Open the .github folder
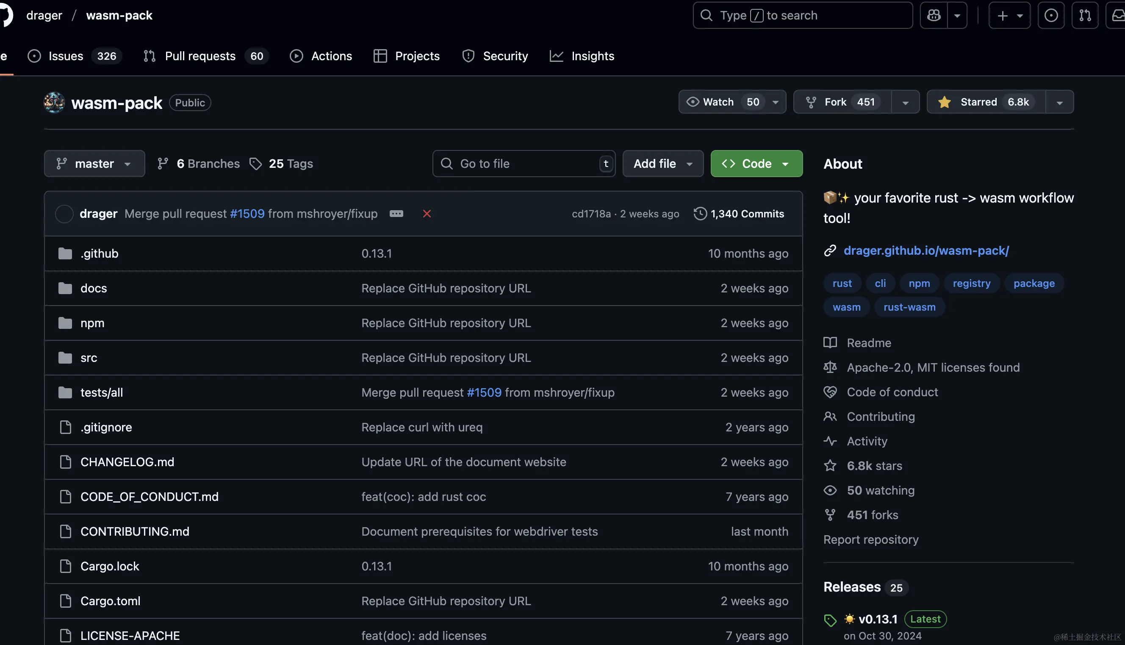Image resolution: width=1125 pixels, height=645 pixels. coord(99,253)
